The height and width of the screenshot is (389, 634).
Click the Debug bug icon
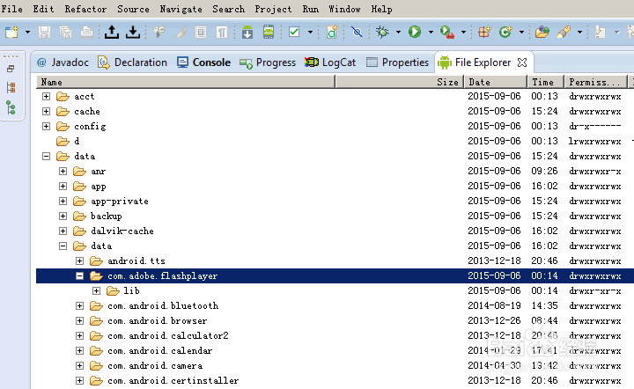point(382,32)
